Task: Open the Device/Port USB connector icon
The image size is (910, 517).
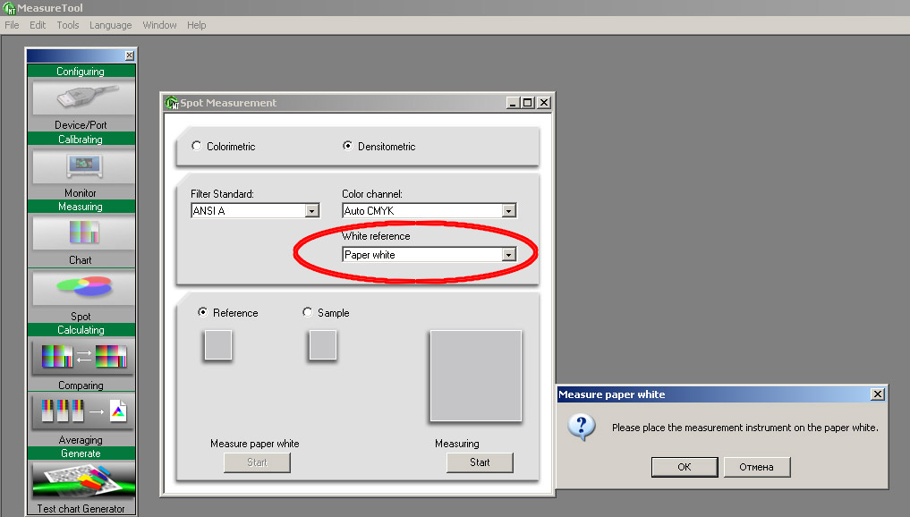Action: 81,97
